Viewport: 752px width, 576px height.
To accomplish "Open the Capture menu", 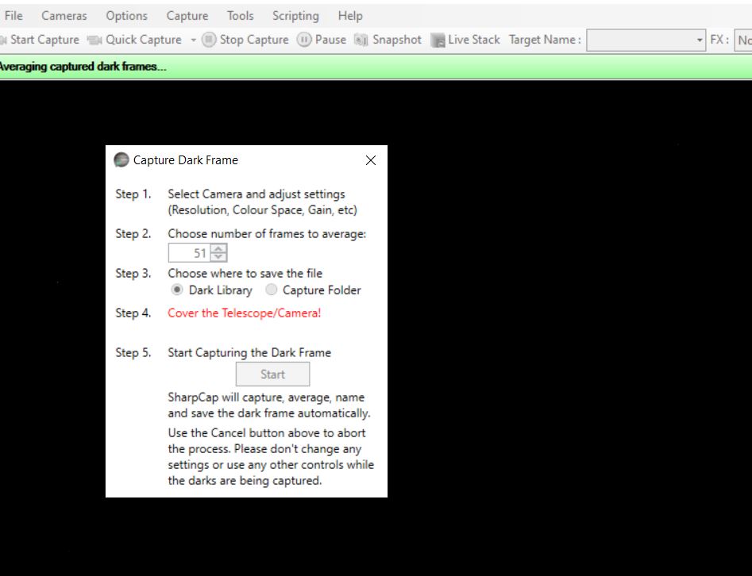I will point(187,16).
